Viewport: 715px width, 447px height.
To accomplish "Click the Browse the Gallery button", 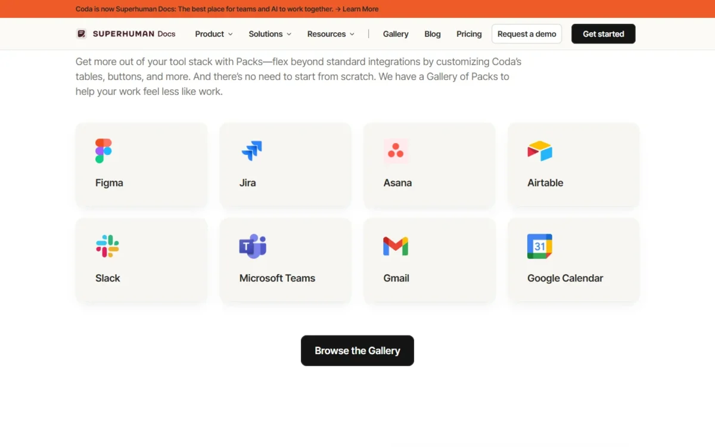I will [x=357, y=350].
